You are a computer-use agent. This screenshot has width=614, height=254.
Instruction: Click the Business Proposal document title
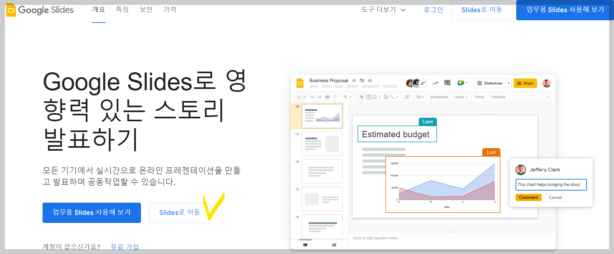tap(329, 80)
